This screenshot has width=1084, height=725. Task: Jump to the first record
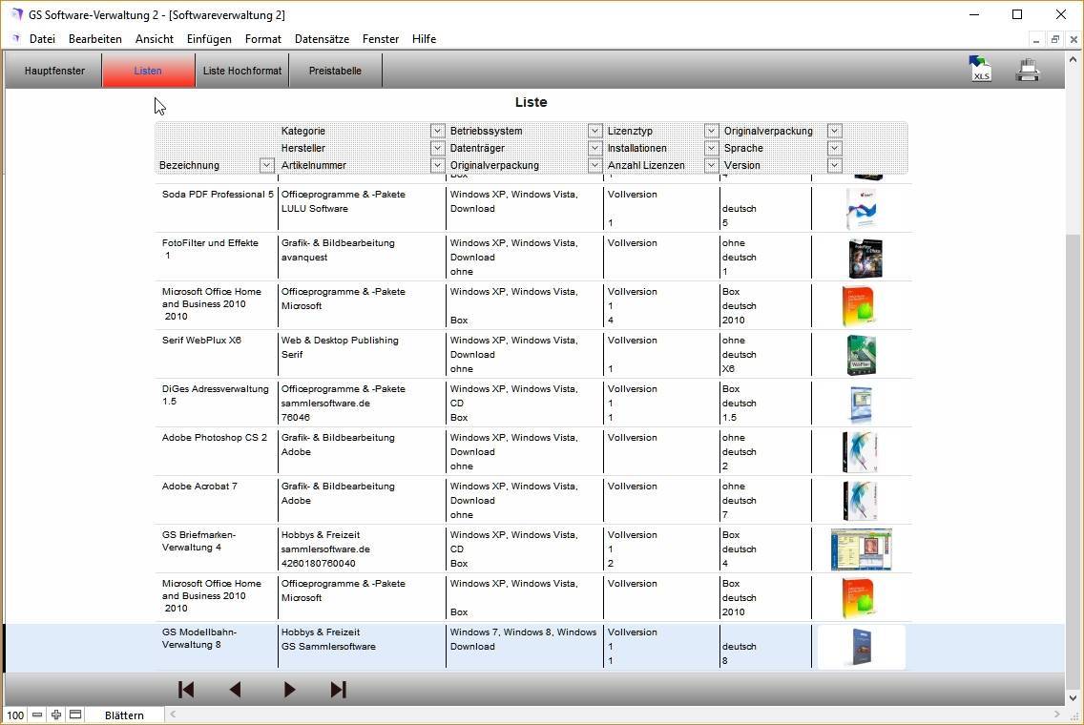click(x=186, y=690)
